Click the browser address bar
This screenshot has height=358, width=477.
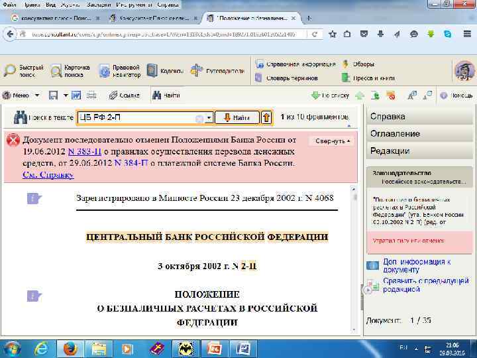point(164,34)
